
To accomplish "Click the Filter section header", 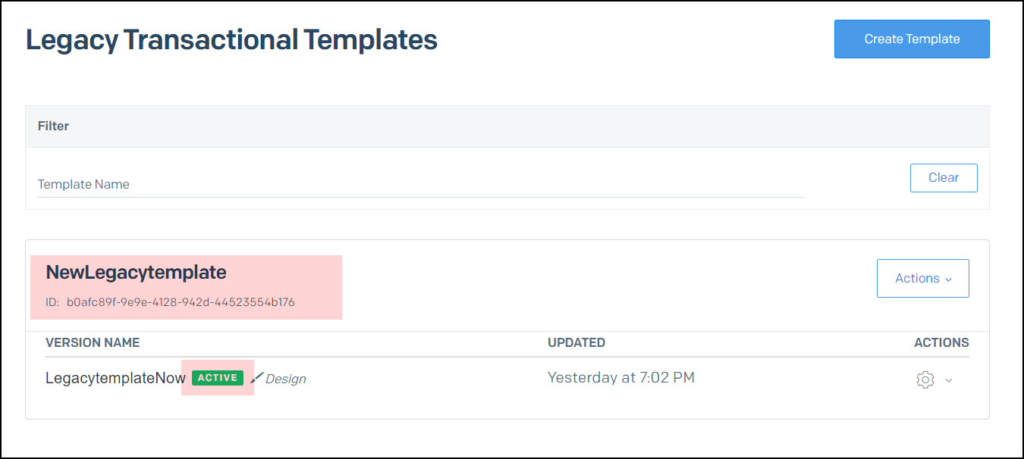I will click(53, 126).
